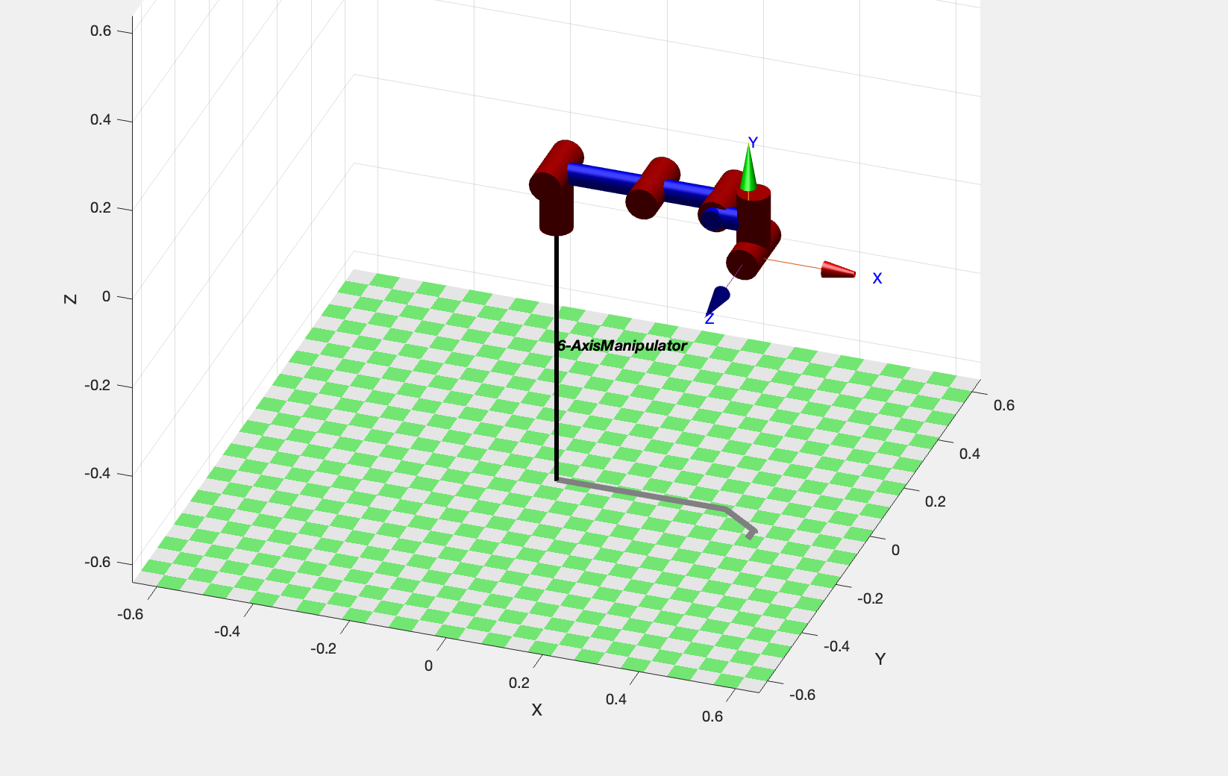The width and height of the screenshot is (1228, 776).
Task: Click the Y-axis tick label -0.6
Action: [802, 695]
